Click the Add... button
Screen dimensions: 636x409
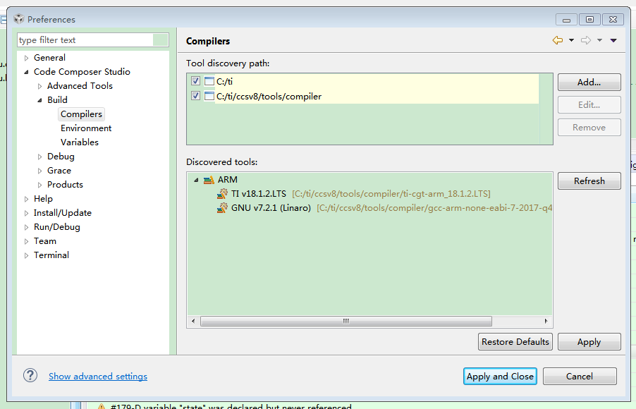point(589,82)
